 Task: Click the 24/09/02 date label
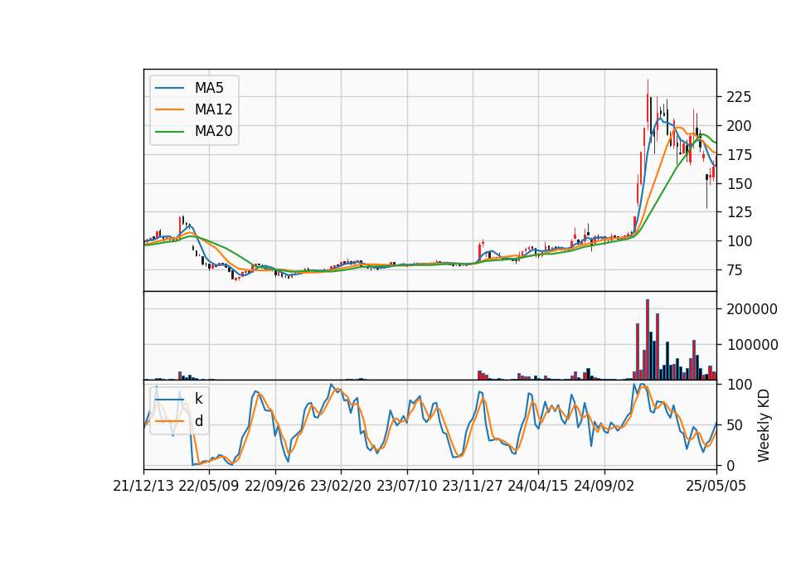604,487
